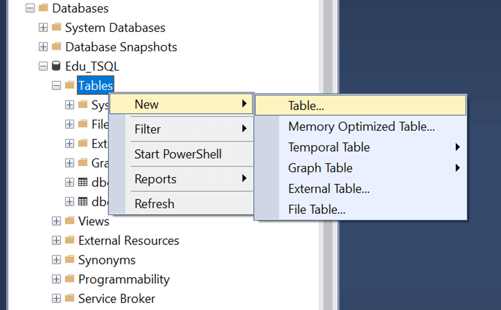Collapse the Tables folder node
The height and width of the screenshot is (310, 501).
pyautogui.click(x=56, y=86)
